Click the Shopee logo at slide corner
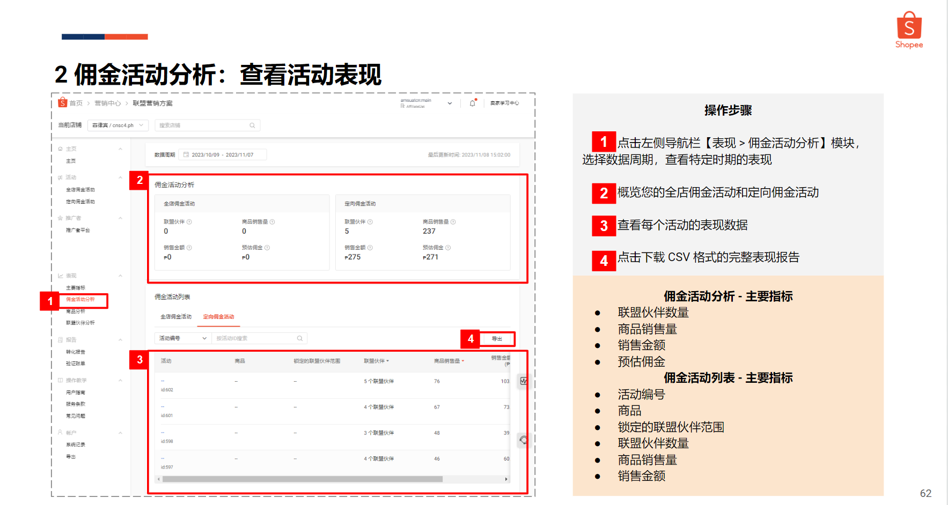 coord(909,30)
